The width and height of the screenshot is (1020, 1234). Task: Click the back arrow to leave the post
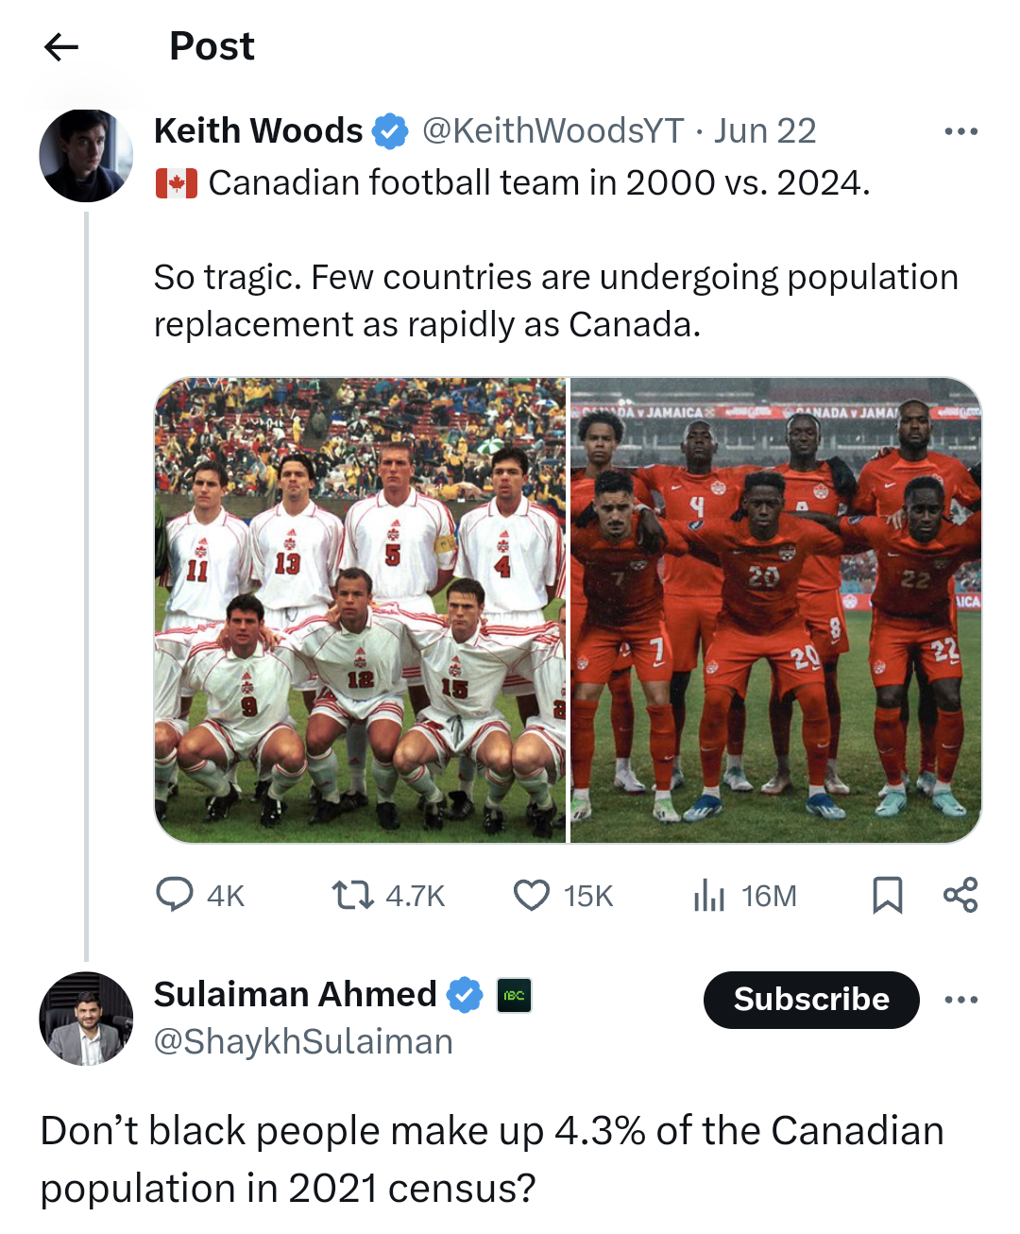[x=60, y=47]
